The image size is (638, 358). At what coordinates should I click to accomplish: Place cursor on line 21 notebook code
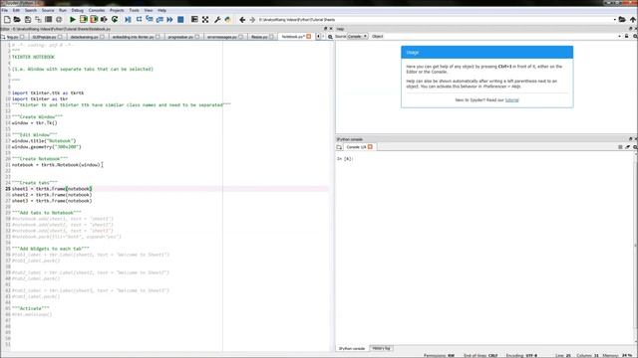[56, 165]
